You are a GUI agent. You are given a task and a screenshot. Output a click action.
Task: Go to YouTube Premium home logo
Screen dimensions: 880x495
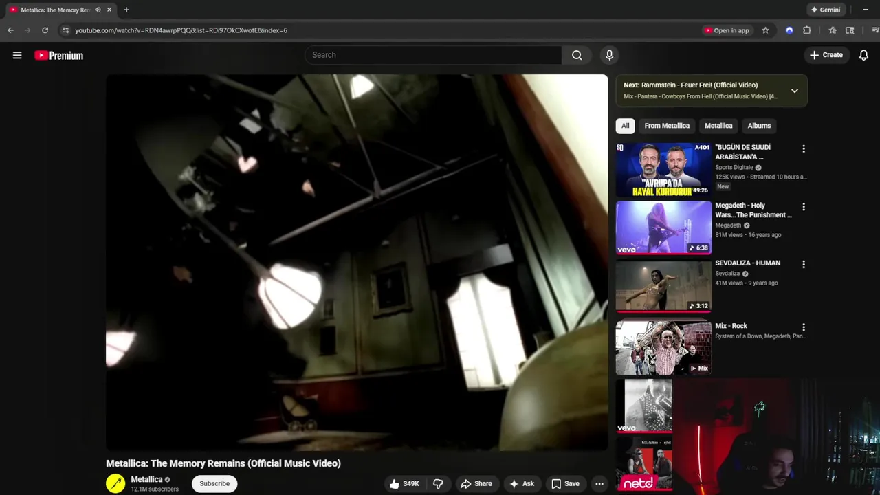click(59, 55)
